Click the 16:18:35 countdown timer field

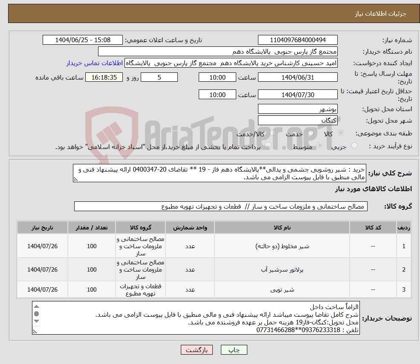pyautogui.click(x=105, y=77)
